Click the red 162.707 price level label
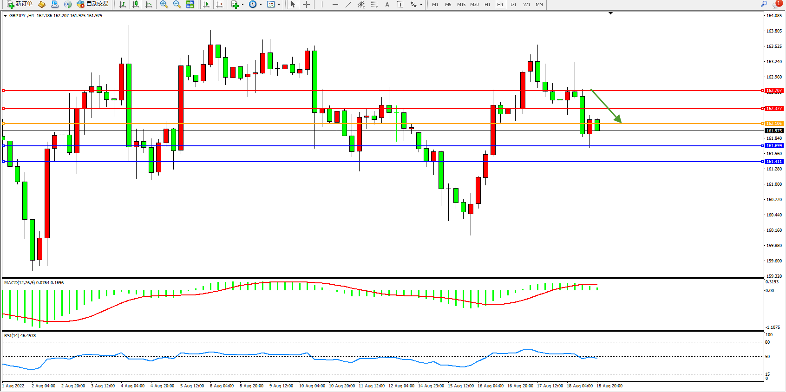This screenshot has height=392, width=786. coord(774,91)
